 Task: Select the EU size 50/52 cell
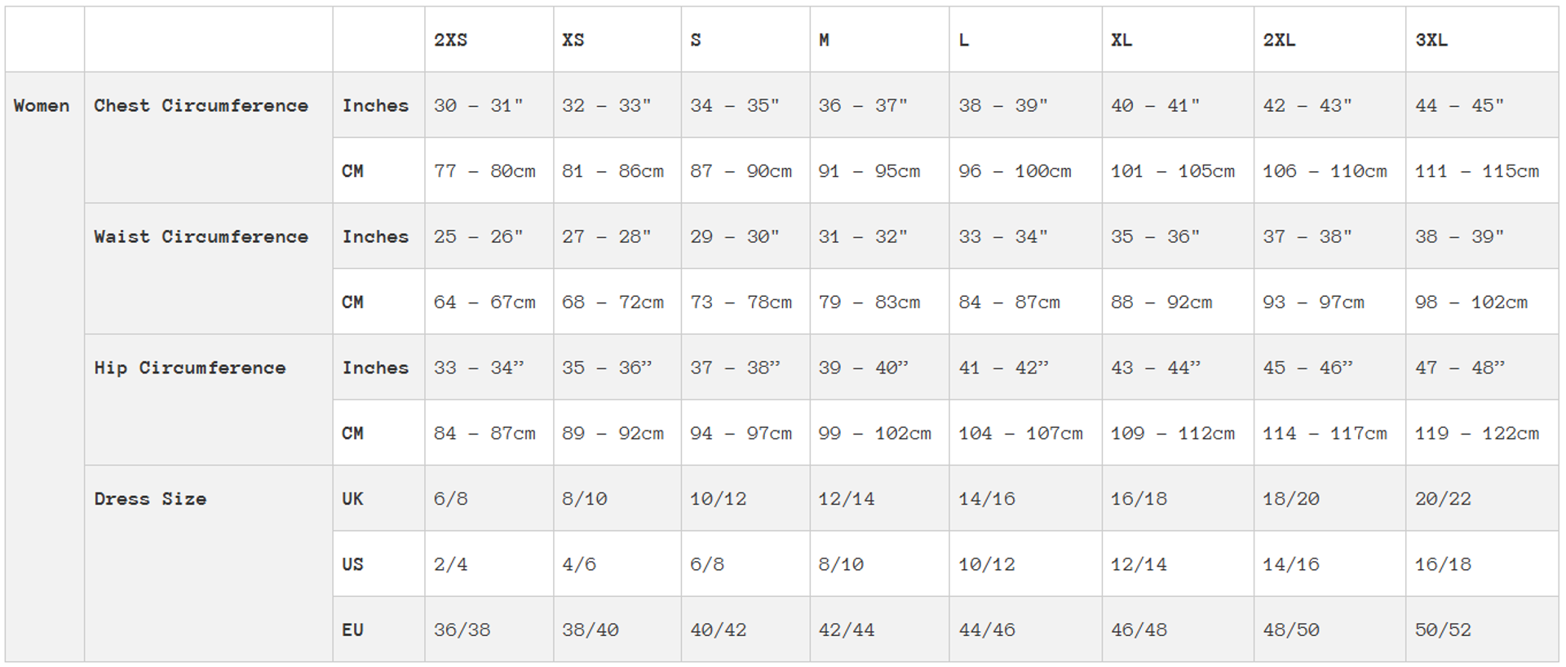click(x=1443, y=630)
